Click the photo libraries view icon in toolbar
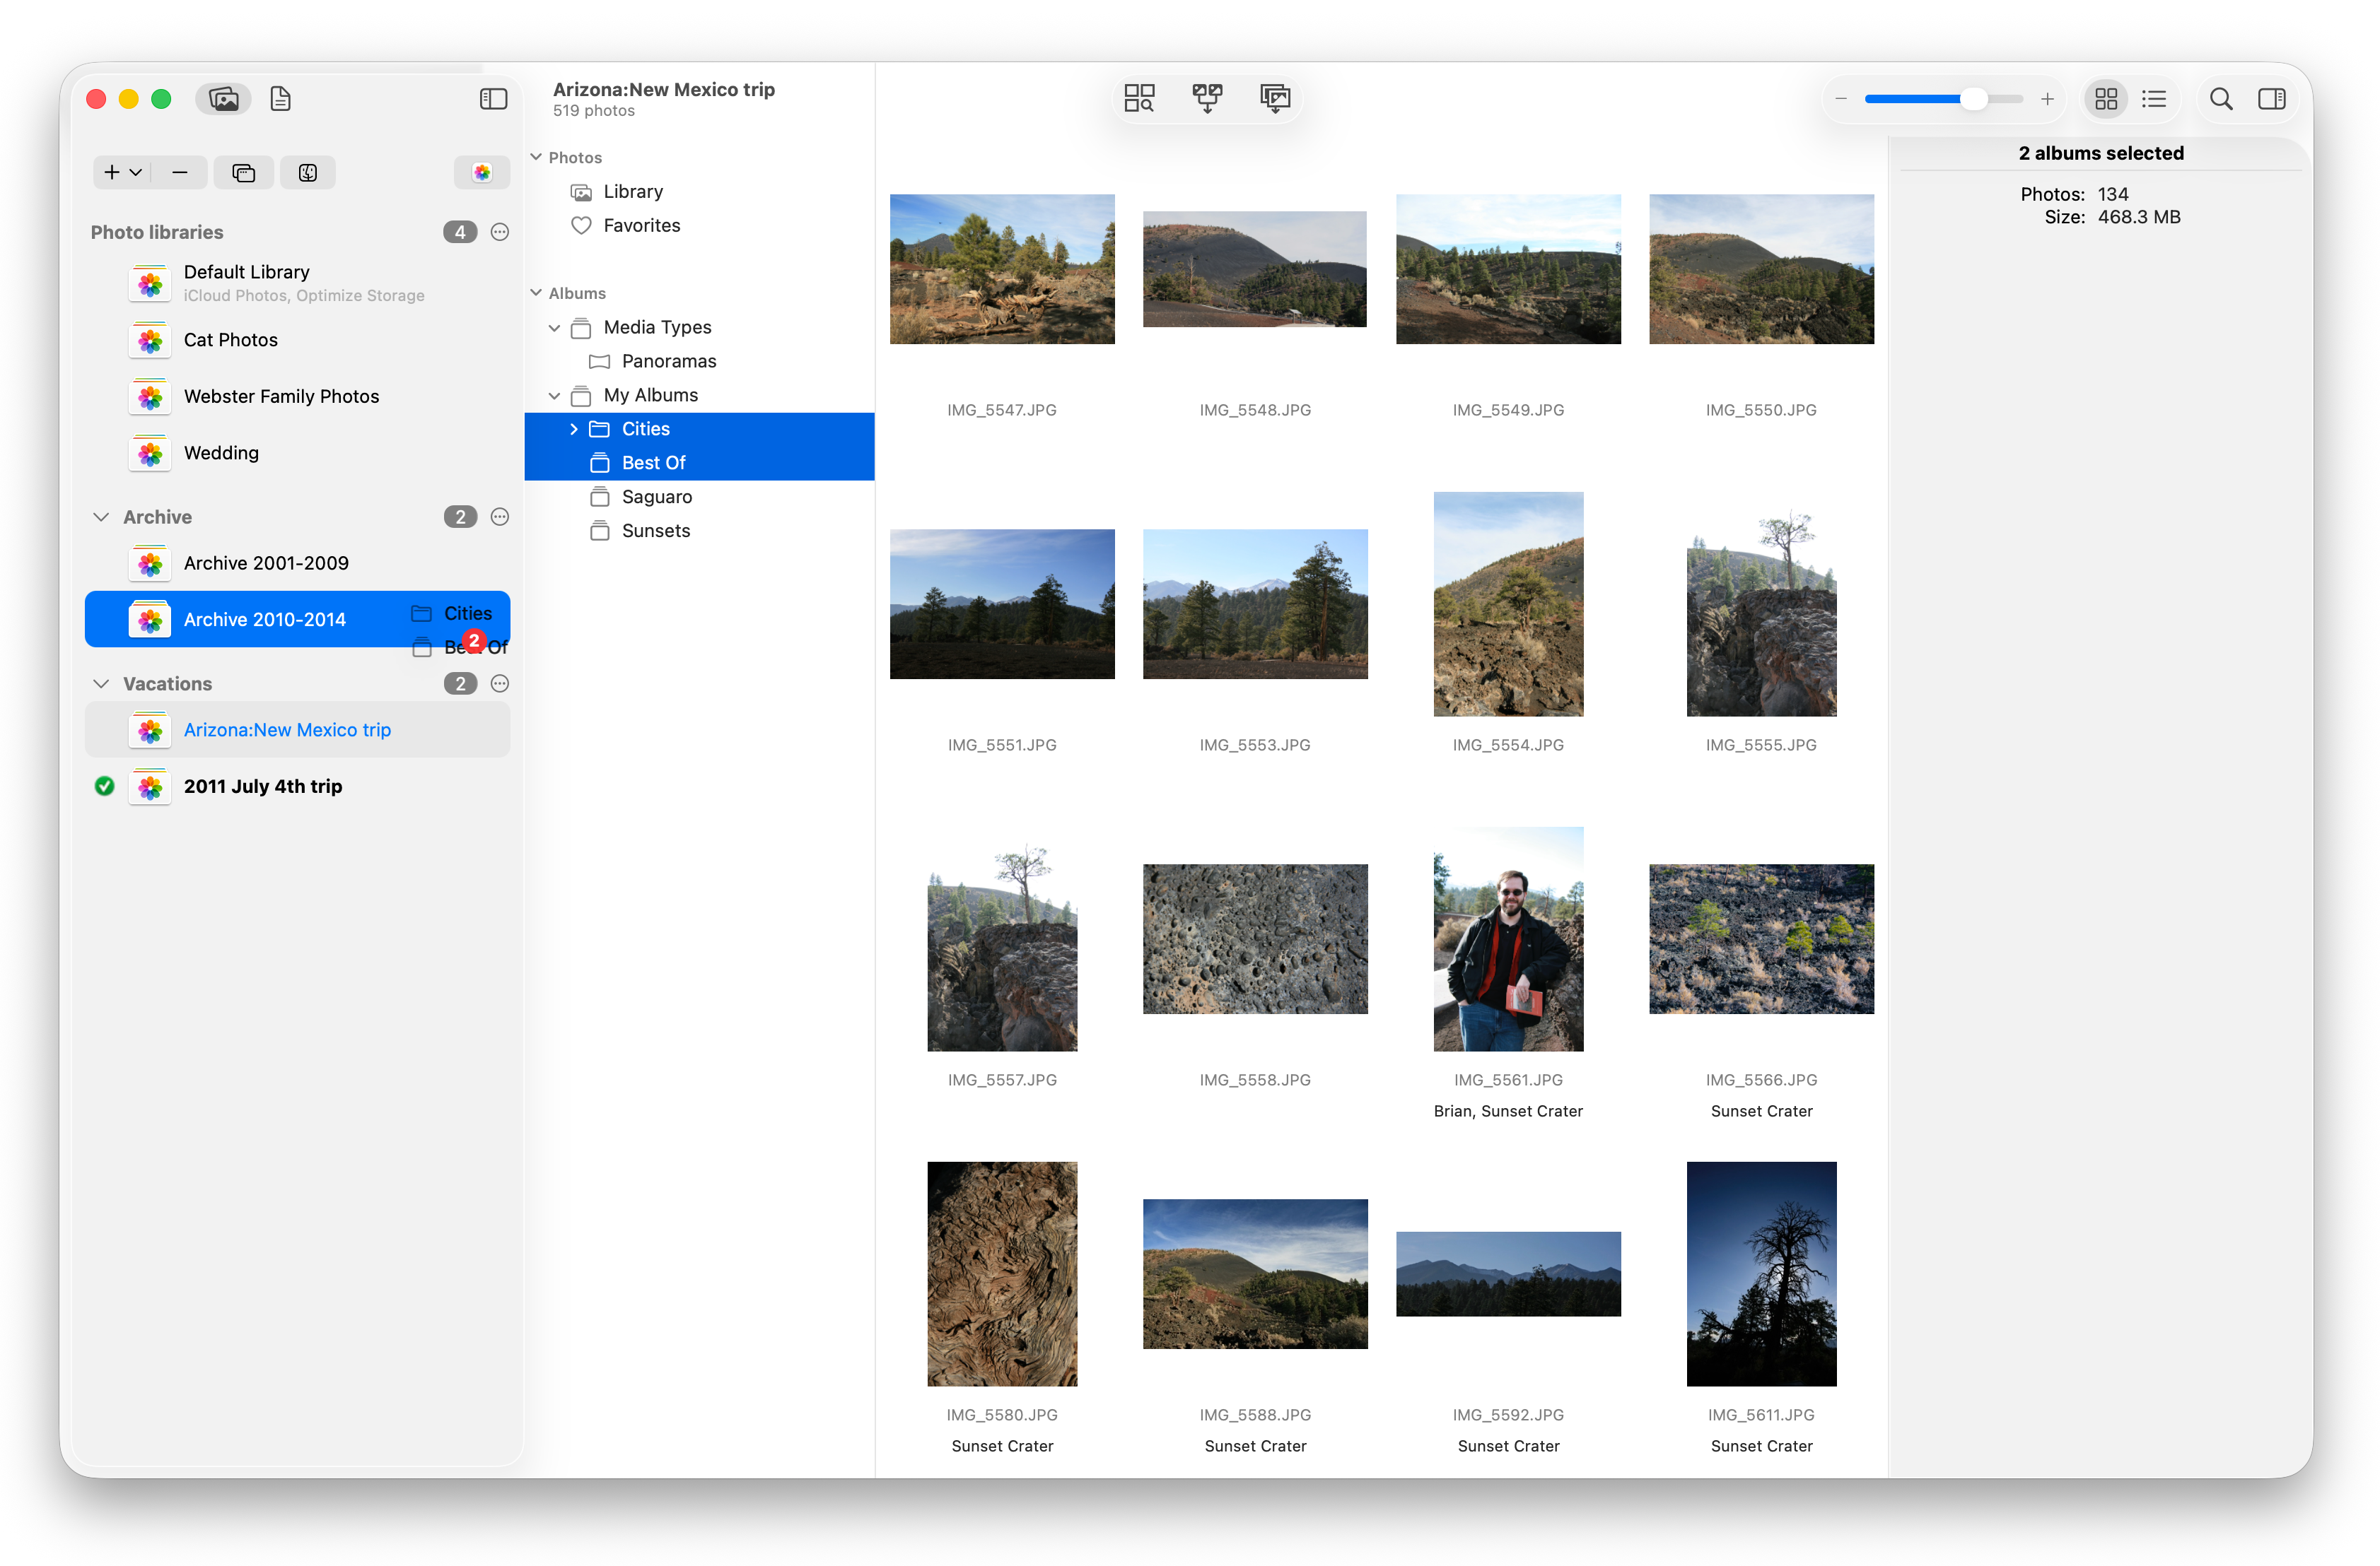This screenshot has height=1566, width=2380. (x=223, y=98)
